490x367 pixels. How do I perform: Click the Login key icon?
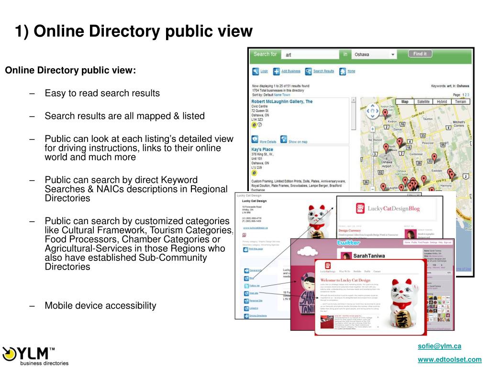[x=256, y=72]
